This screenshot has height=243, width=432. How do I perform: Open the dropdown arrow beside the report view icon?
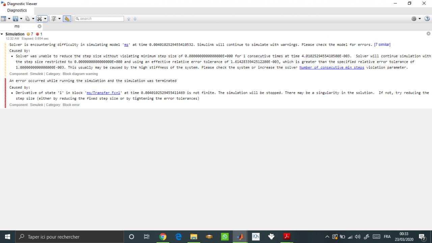coord(9,19)
